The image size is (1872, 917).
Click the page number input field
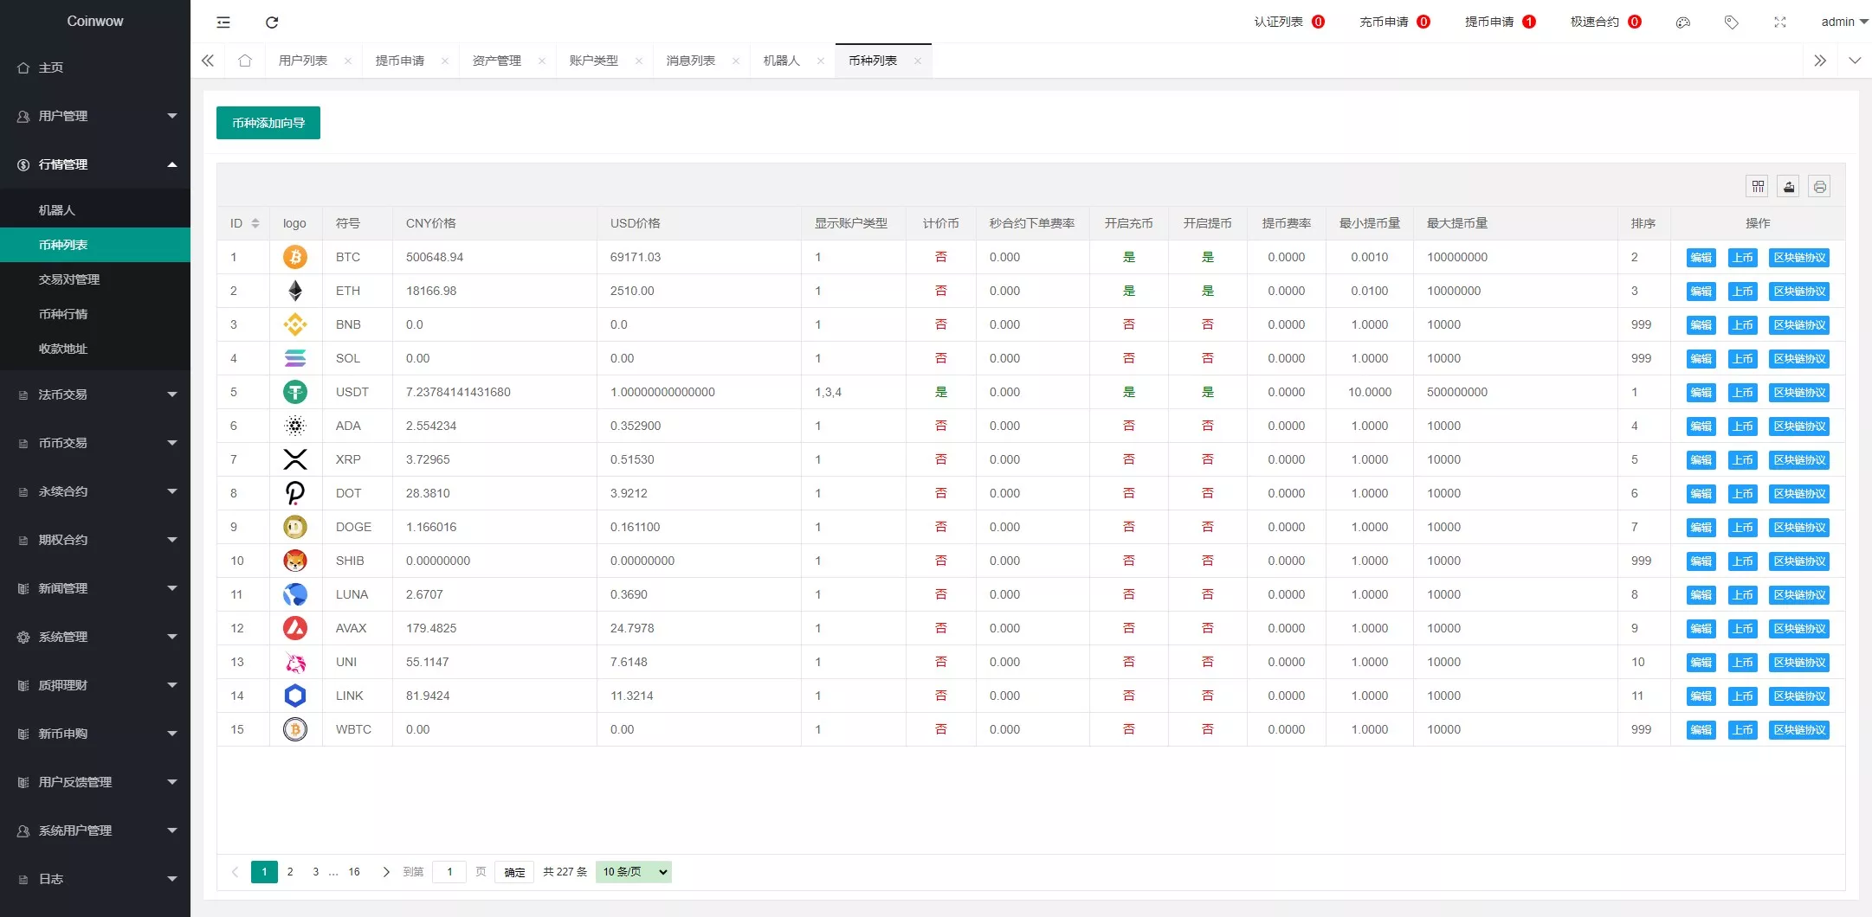click(x=449, y=872)
